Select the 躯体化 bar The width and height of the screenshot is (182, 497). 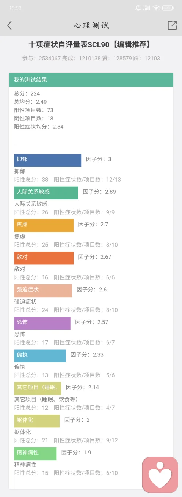click(37, 421)
